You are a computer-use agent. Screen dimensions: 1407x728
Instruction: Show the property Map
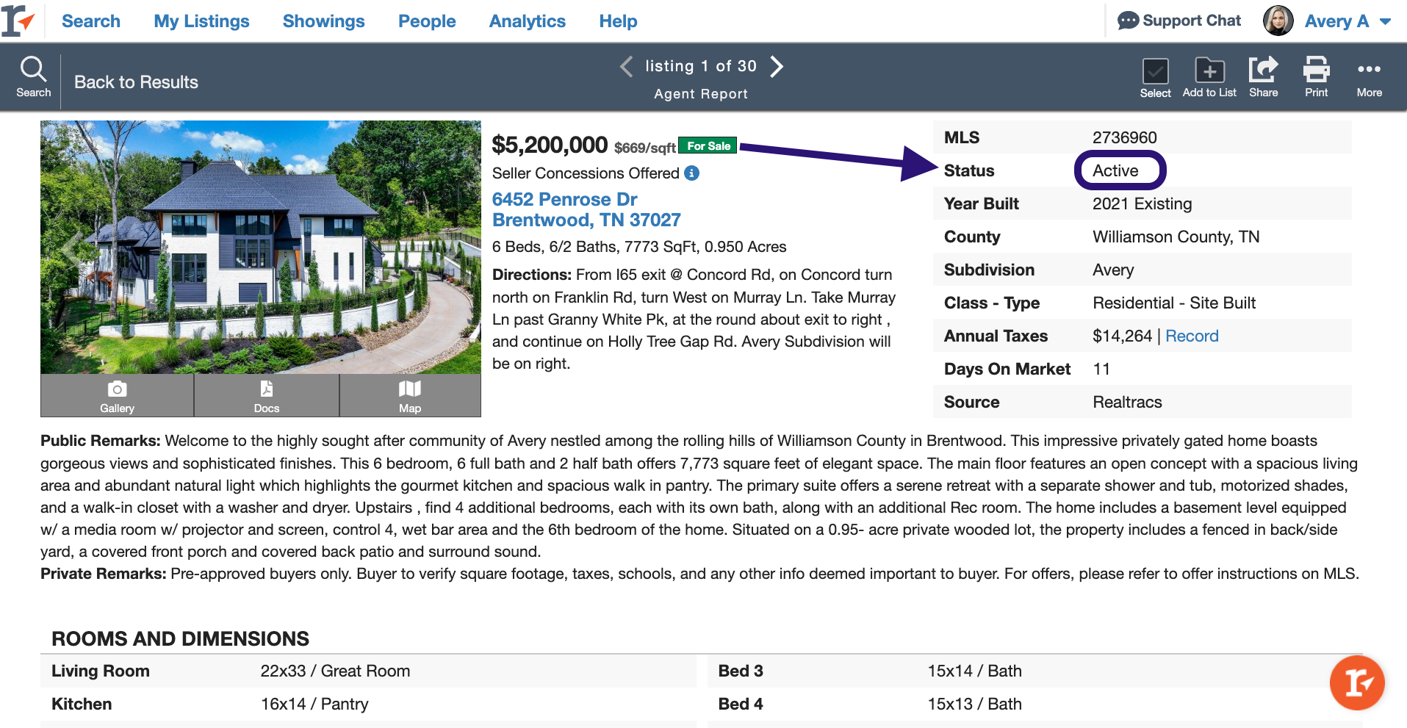pyautogui.click(x=409, y=396)
